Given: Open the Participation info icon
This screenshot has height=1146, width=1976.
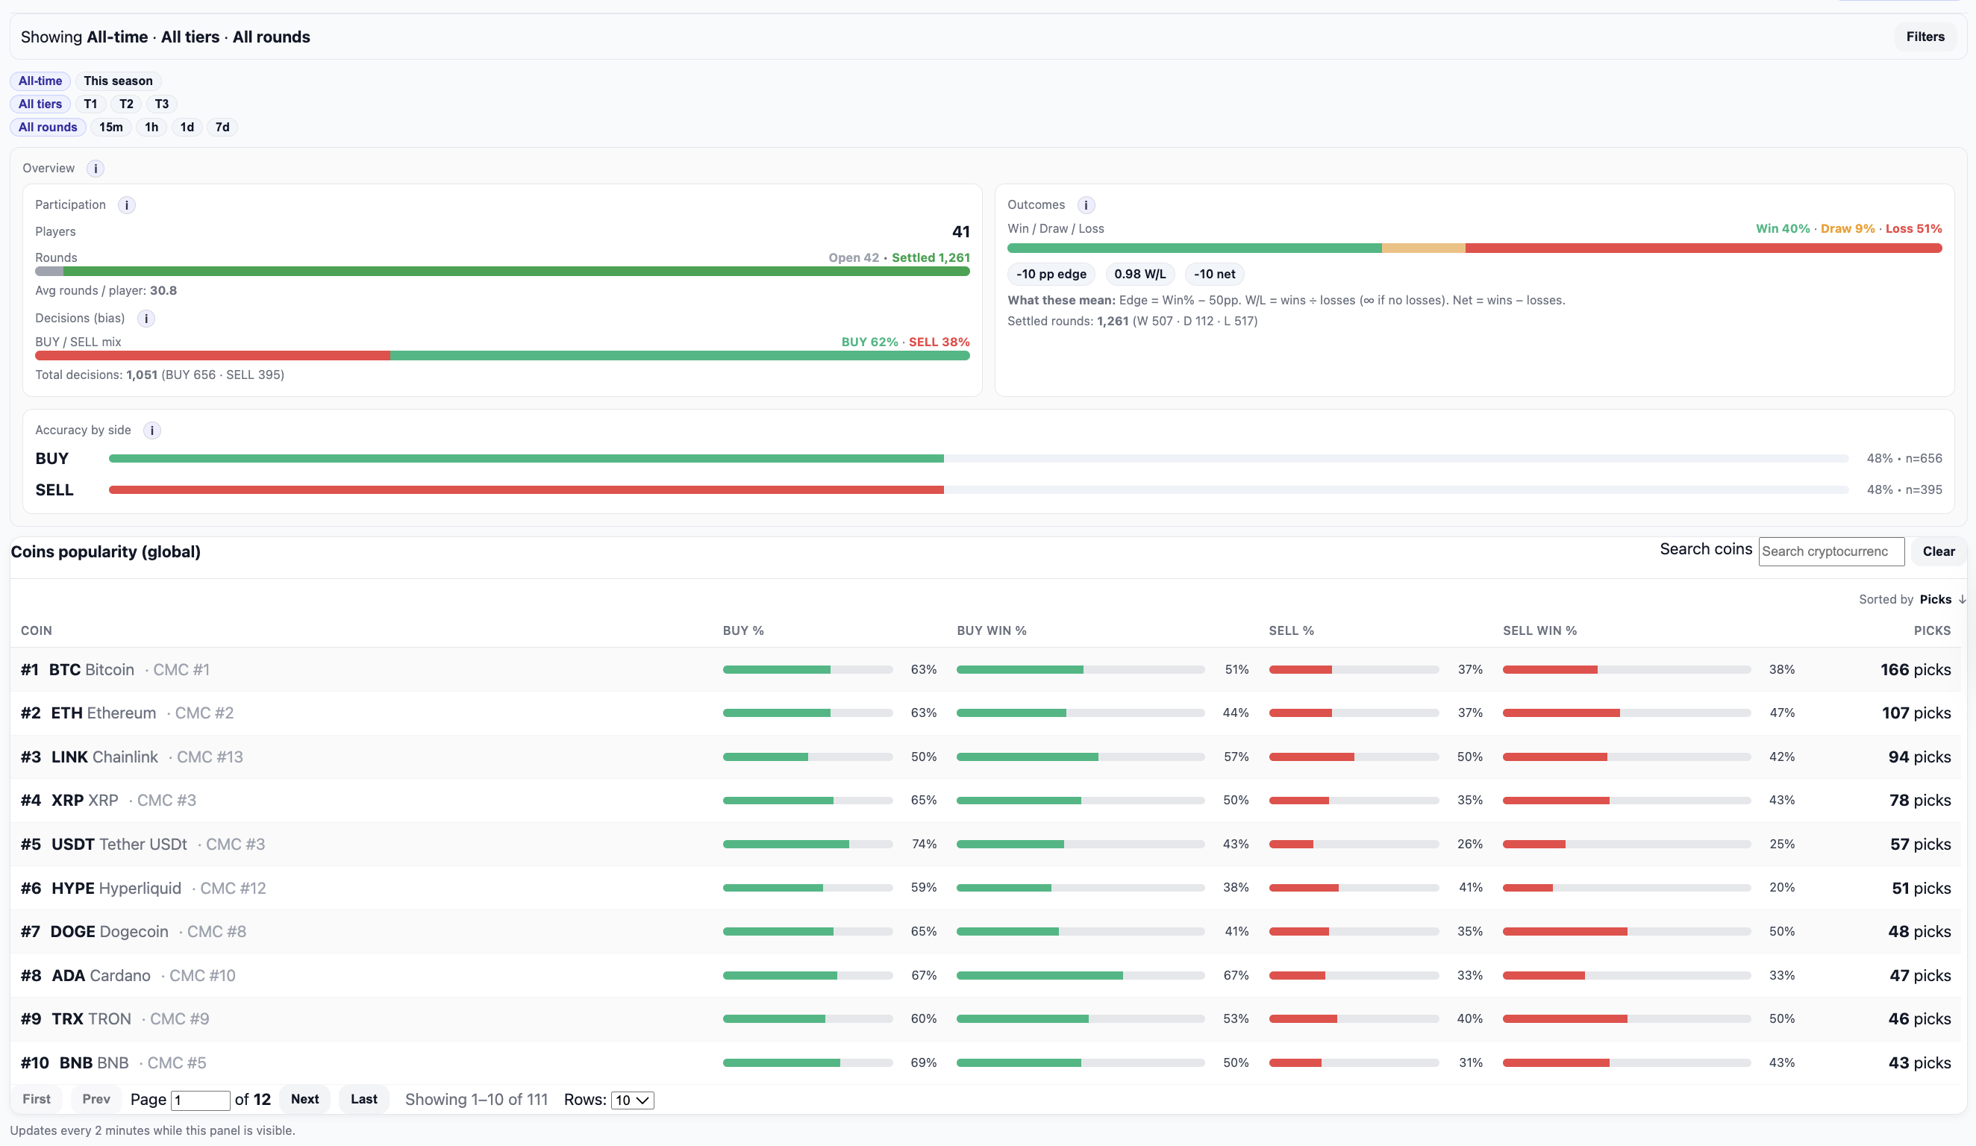Looking at the screenshot, I should point(126,204).
